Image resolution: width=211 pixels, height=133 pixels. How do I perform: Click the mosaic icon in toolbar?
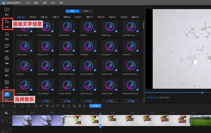[x=47, y=106]
